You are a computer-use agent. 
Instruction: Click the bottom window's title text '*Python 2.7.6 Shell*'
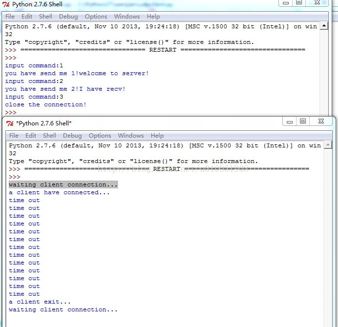44,123
